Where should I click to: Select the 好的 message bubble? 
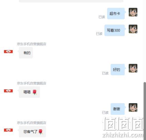tap(118, 69)
